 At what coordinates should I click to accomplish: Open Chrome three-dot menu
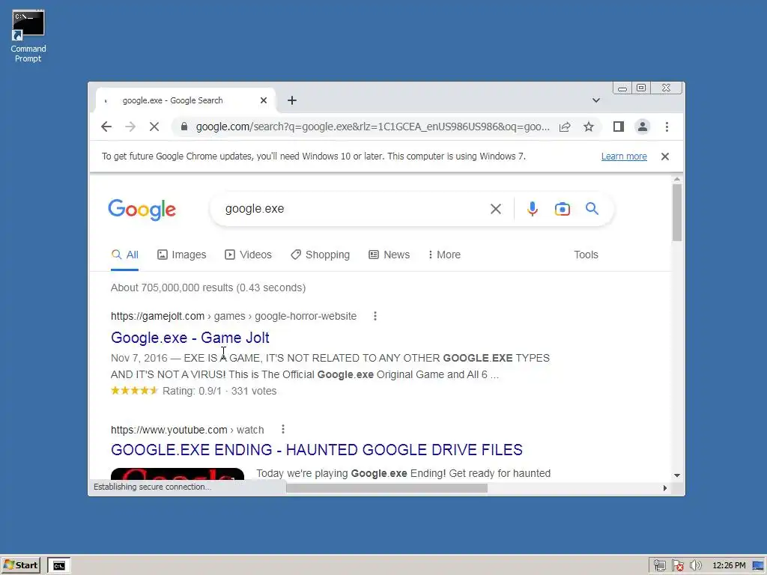667,127
